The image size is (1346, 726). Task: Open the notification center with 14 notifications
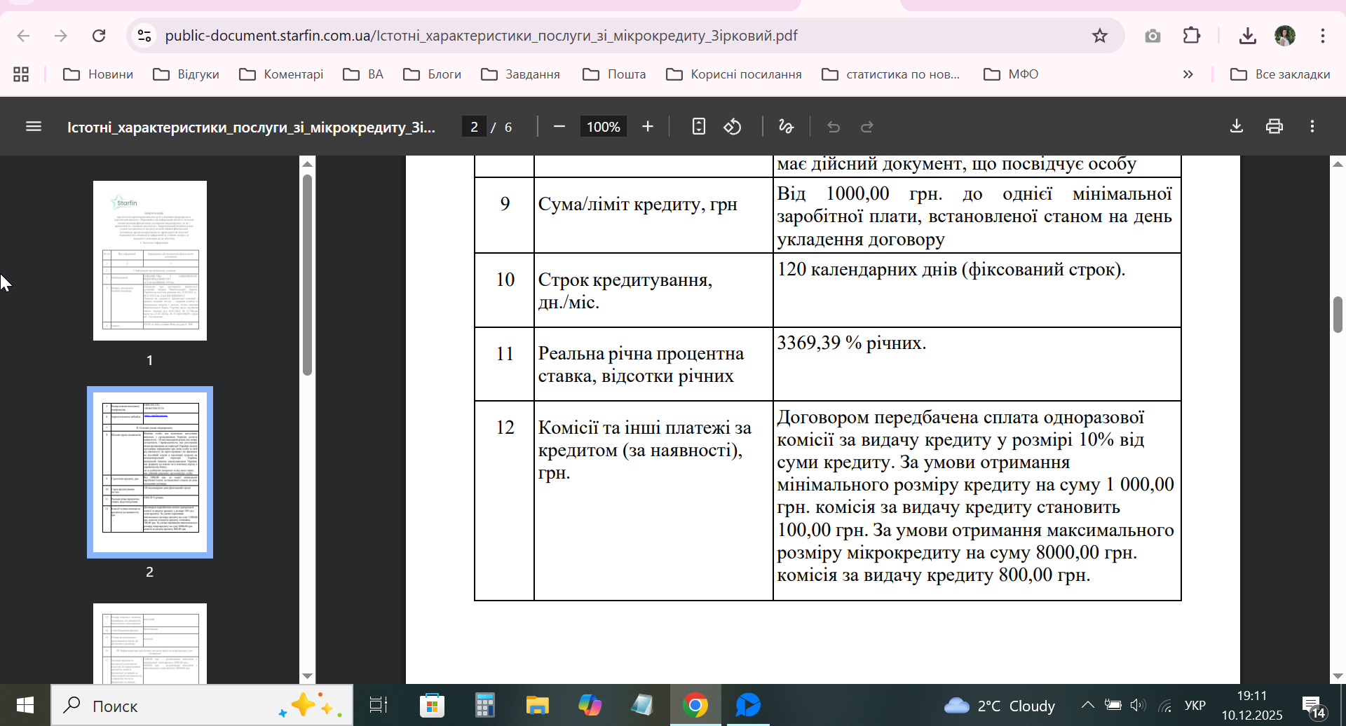[1314, 706]
